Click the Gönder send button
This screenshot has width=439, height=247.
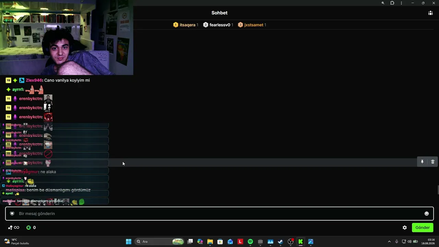pyautogui.click(x=423, y=227)
